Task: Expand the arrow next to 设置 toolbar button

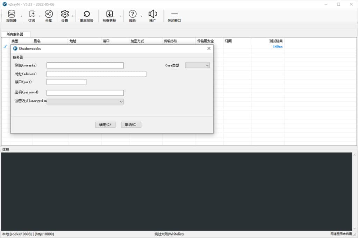Action: [x=73, y=16]
